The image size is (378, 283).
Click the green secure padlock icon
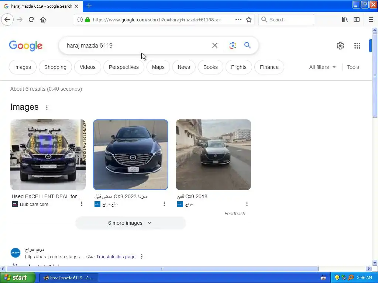click(87, 20)
